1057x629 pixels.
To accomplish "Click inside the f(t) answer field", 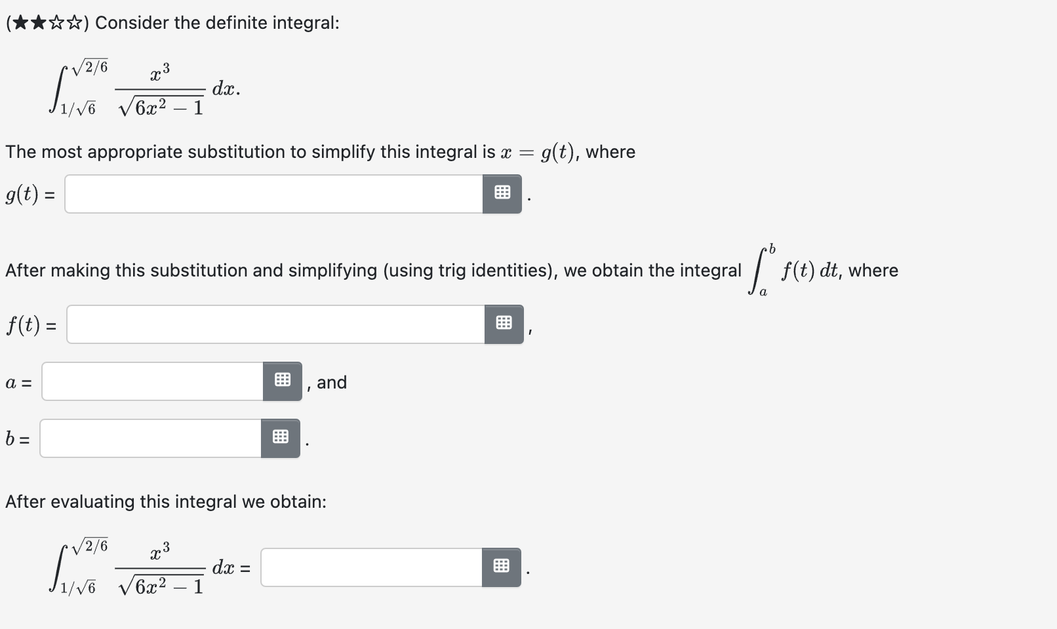I will coord(275,323).
